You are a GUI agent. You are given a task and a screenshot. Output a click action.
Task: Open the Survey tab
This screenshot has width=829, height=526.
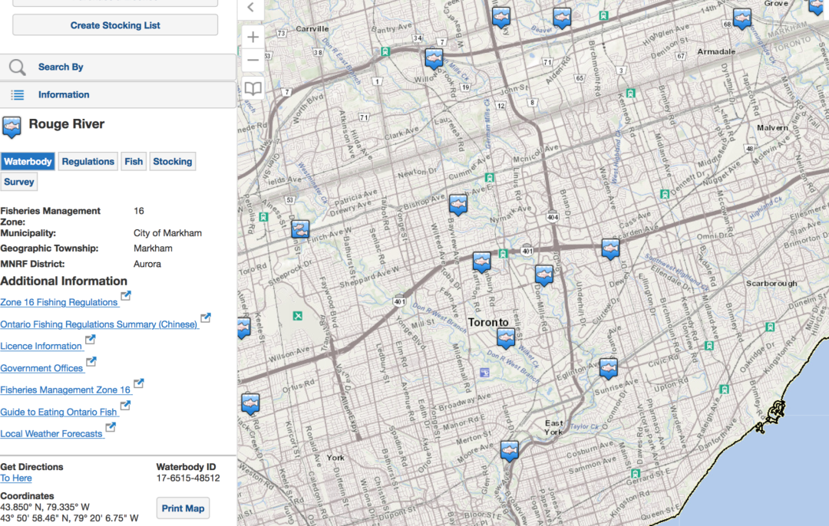(18, 182)
